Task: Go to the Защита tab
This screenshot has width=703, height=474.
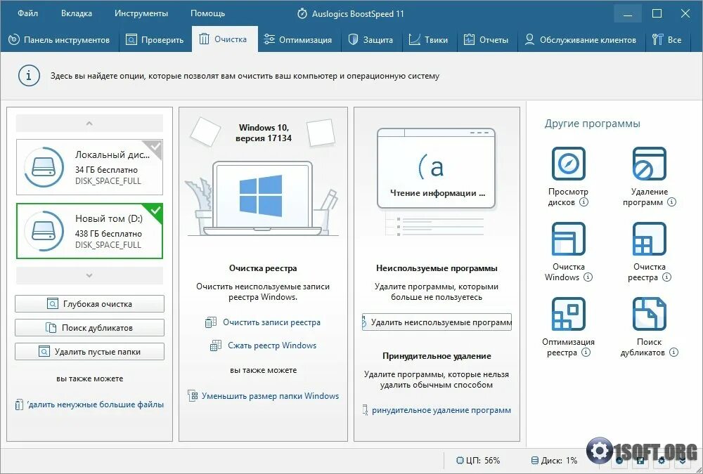Action: point(371,39)
